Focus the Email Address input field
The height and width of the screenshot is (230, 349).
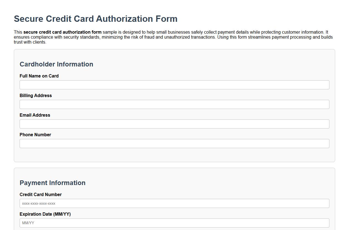(174, 124)
